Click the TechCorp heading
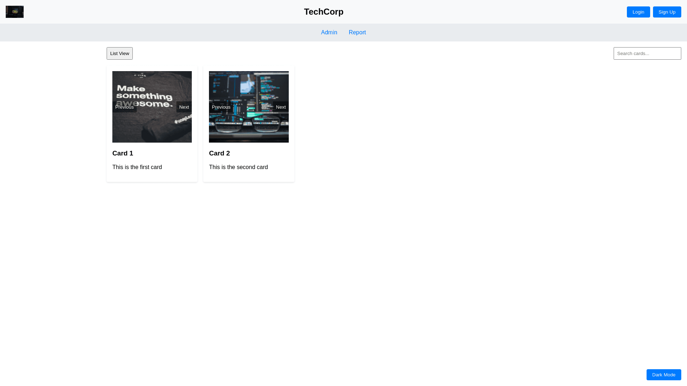 323,12
